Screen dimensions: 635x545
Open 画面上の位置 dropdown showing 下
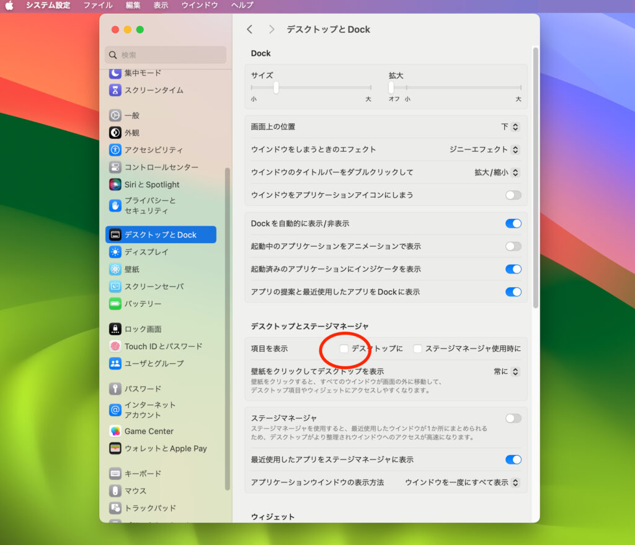coord(510,126)
